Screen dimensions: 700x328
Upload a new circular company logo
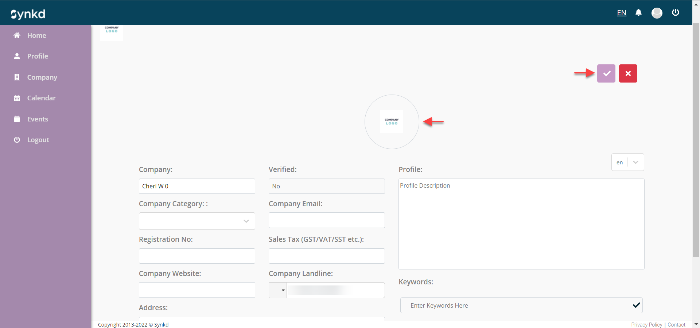click(392, 122)
